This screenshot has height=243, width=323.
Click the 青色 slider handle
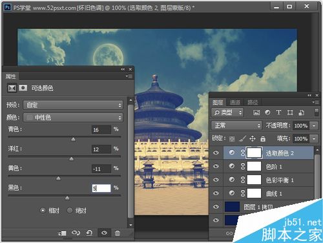coord(74,139)
